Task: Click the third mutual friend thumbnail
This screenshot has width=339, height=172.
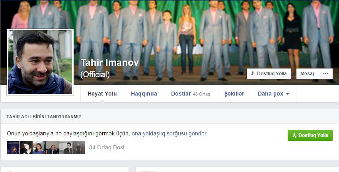Action: pyautogui.click(x=39, y=147)
